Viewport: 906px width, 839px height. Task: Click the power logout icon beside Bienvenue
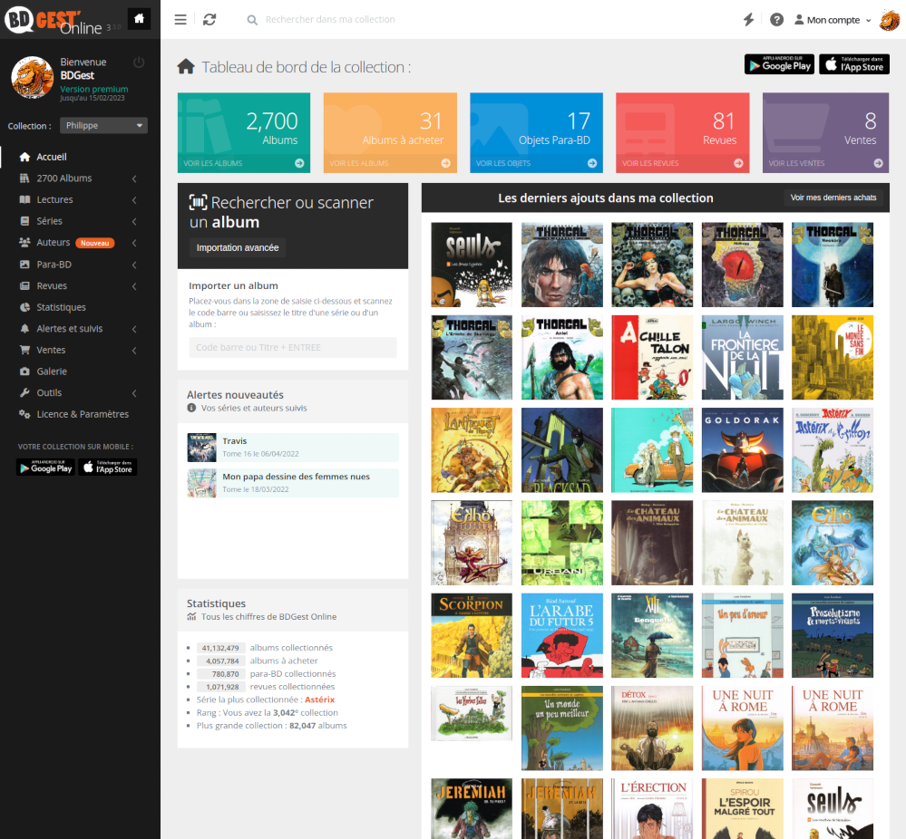[x=139, y=63]
